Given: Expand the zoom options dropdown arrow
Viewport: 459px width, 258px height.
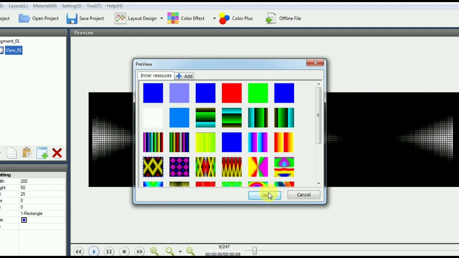Looking at the screenshot, I should click(180, 252).
